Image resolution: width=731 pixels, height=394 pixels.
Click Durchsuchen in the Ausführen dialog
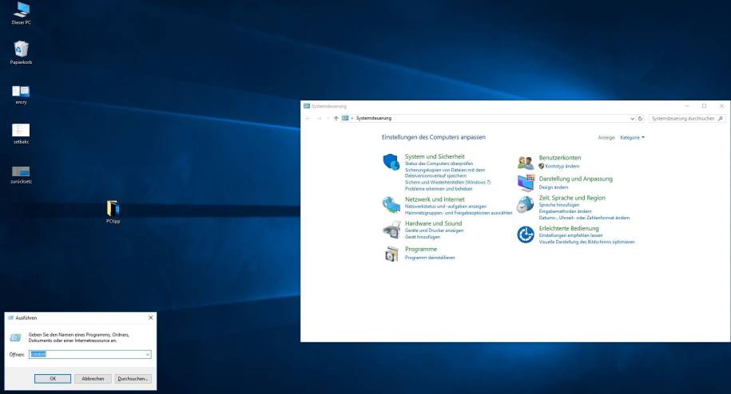pos(133,379)
